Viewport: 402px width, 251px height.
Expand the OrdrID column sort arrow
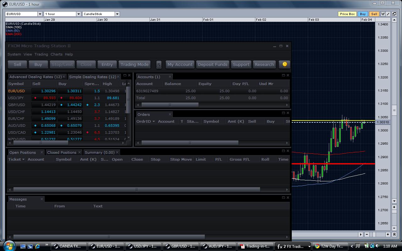154,121
